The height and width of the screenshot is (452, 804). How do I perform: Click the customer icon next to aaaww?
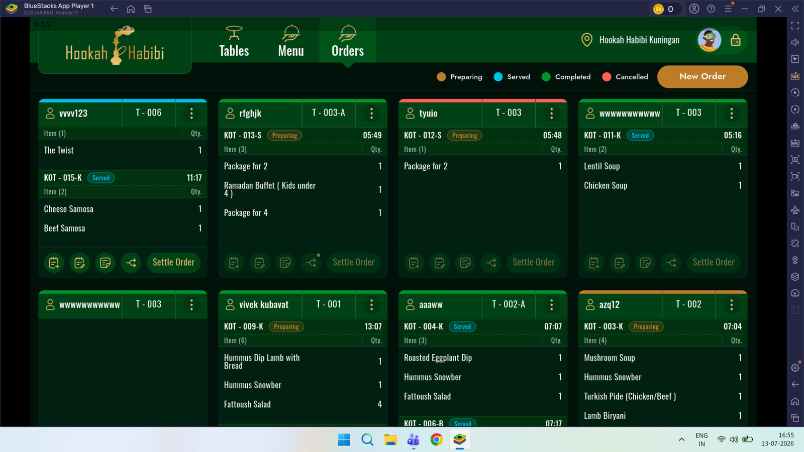pos(410,304)
